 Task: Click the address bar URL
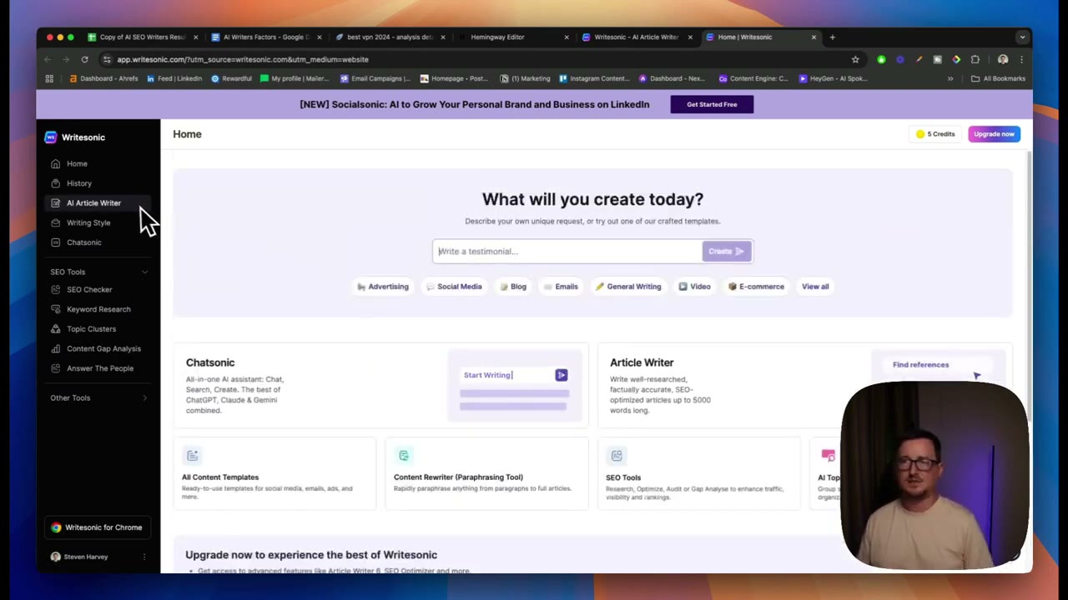pos(242,60)
